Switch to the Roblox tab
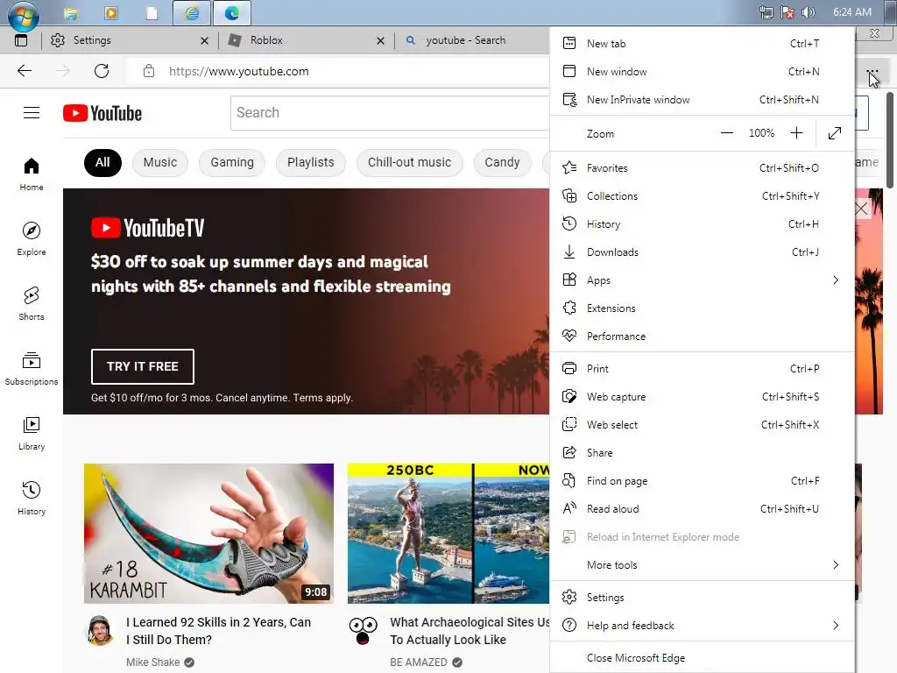This screenshot has height=673, width=897. tap(306, 40)
